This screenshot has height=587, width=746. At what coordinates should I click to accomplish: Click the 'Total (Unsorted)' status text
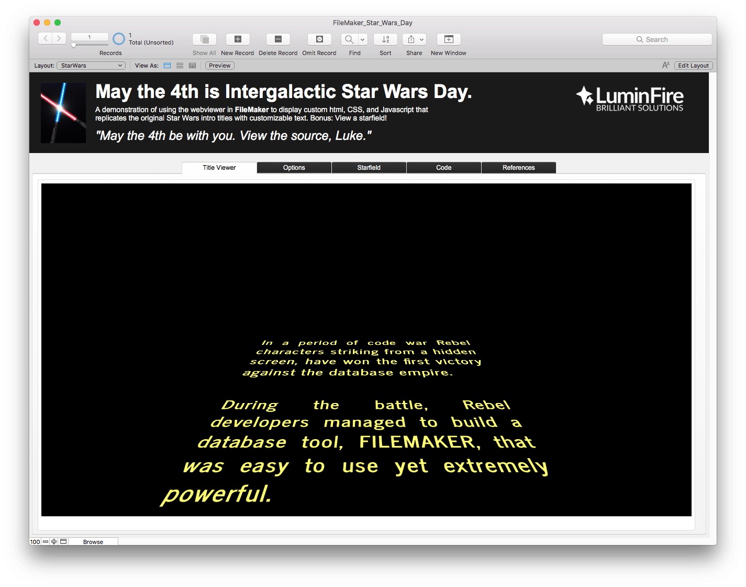click(x=151, y=42)
